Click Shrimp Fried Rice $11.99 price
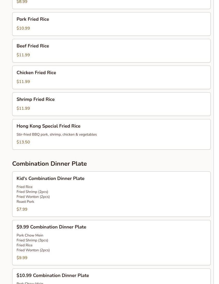Image resolution: width=219 pixels, height=284 pixels. (x=23, y=108)
